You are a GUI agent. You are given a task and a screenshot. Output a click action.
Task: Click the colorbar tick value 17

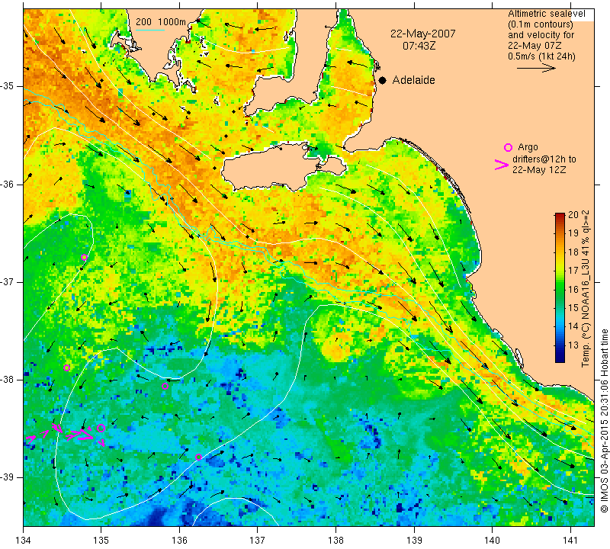pyautogui.click(x=573, y=270)
